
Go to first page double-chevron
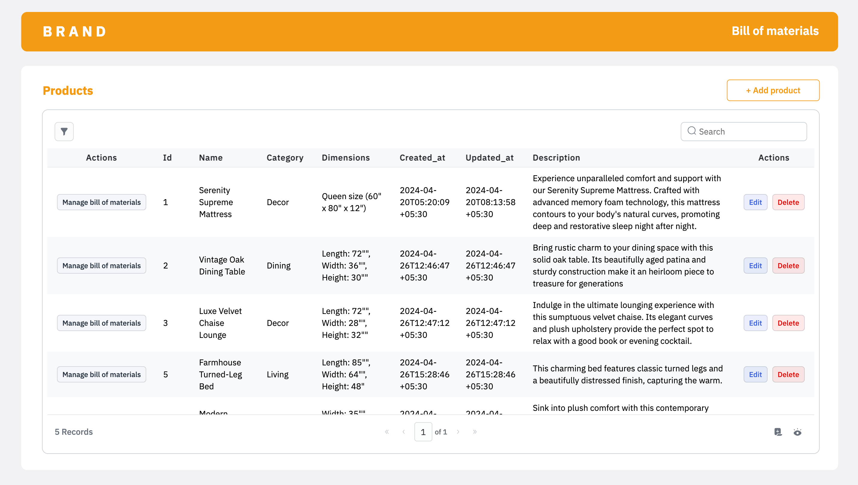(x=387, y=432)
